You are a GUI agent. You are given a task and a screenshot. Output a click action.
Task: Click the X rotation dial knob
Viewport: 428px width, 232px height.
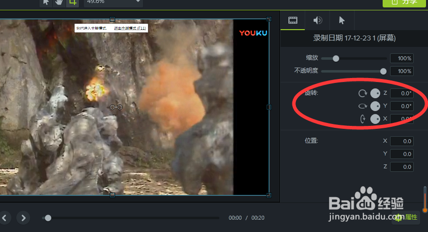click(x=375, y=119)
